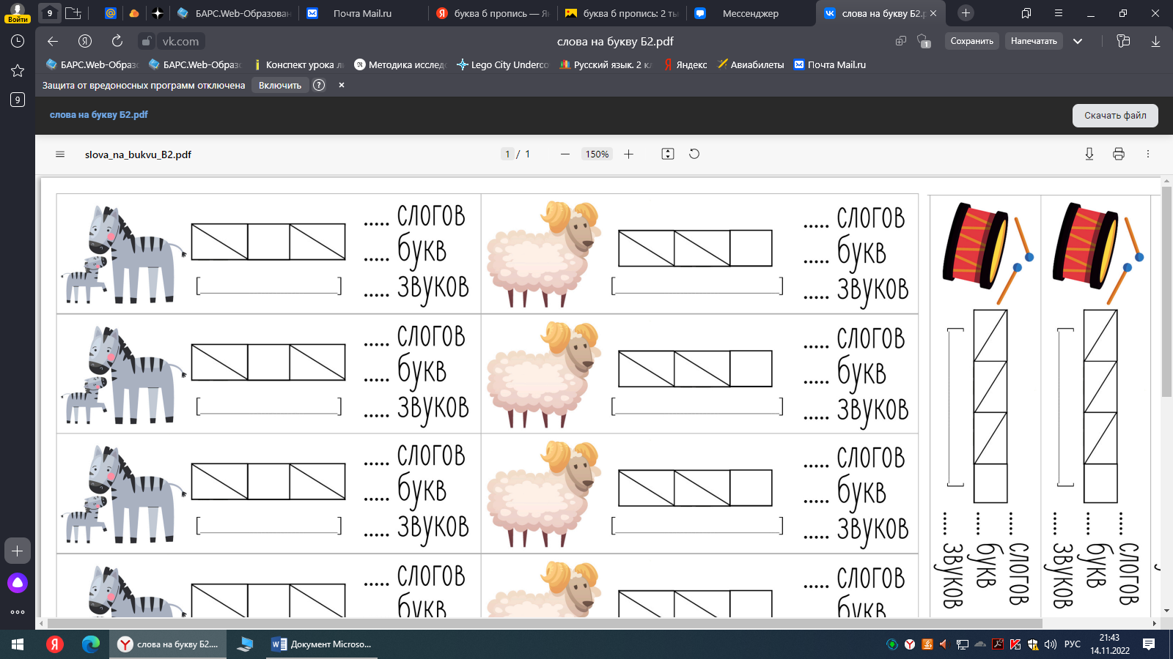Open a new browser tab
Viewport: 1173px width, 659px height.
click(x=966, y=13)
